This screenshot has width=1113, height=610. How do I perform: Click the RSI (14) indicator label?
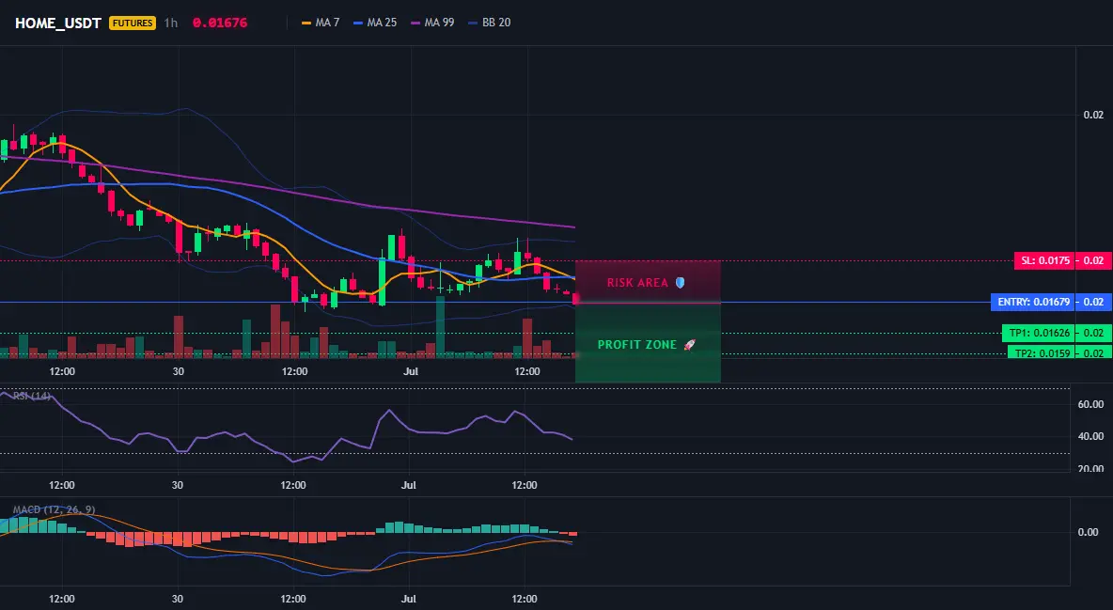point(32,396)
